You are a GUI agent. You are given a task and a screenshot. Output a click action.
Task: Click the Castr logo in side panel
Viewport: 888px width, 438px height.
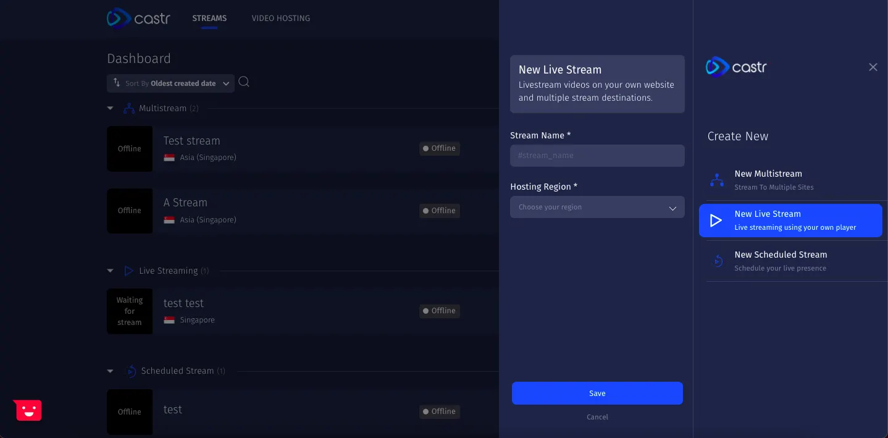click(736, 67)
